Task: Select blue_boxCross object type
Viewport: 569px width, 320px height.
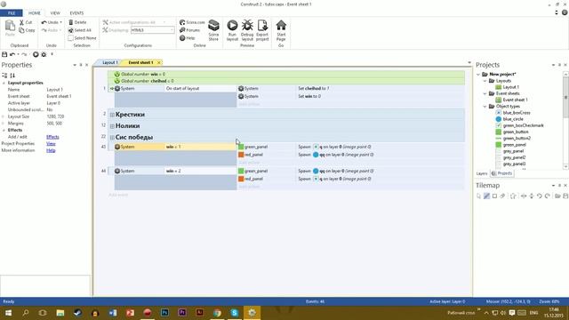Action: coord(516,113)
